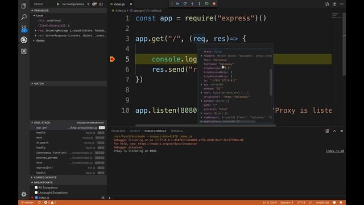This screenshot has width=364, height=205.
Task: Step over in debug toolbar
Action: click(185, 4)
